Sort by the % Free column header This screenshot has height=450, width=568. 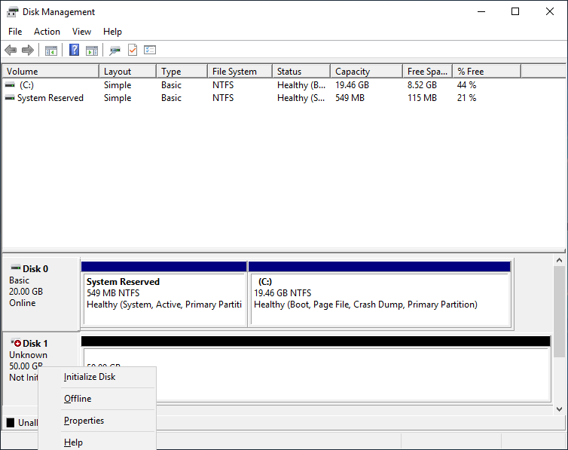coord(487,72)
